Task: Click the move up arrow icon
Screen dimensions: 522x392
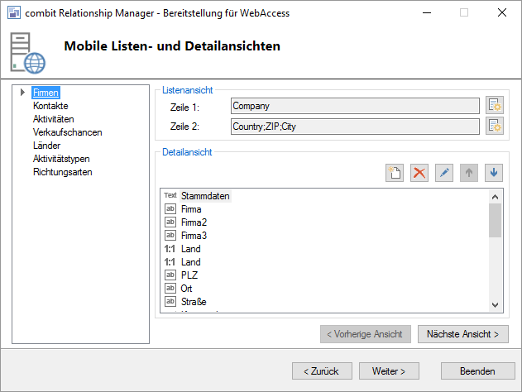Action: click(469, 173)
